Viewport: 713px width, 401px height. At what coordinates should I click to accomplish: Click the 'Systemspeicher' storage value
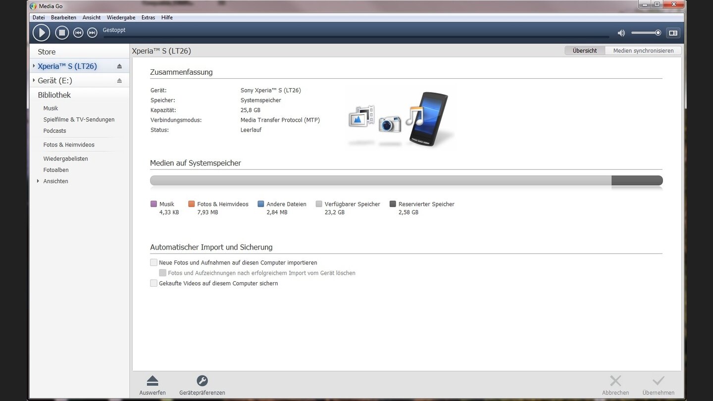coord(261,100)
